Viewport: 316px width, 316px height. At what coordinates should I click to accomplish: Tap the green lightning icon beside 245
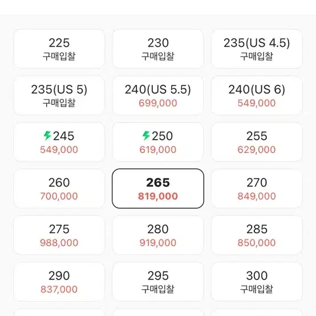click(47, 135)
